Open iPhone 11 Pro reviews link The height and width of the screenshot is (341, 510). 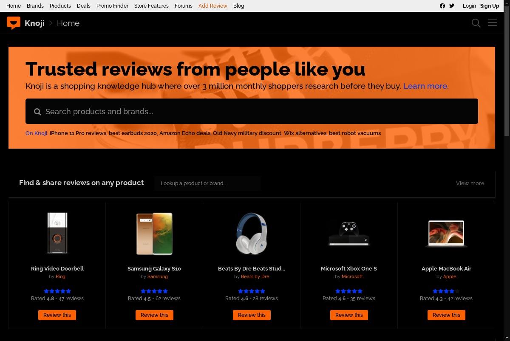(x=78, y=133)
